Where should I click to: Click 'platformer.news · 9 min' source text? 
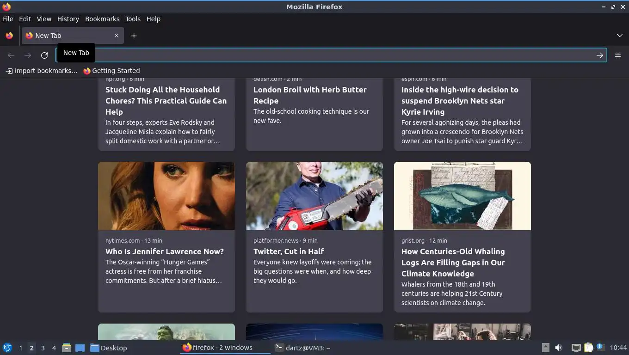click(x=285, y=240)
